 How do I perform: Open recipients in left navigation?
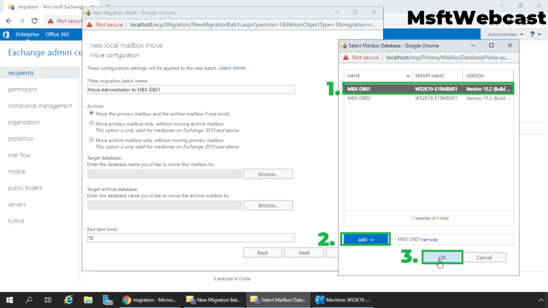tap(21, 73)
